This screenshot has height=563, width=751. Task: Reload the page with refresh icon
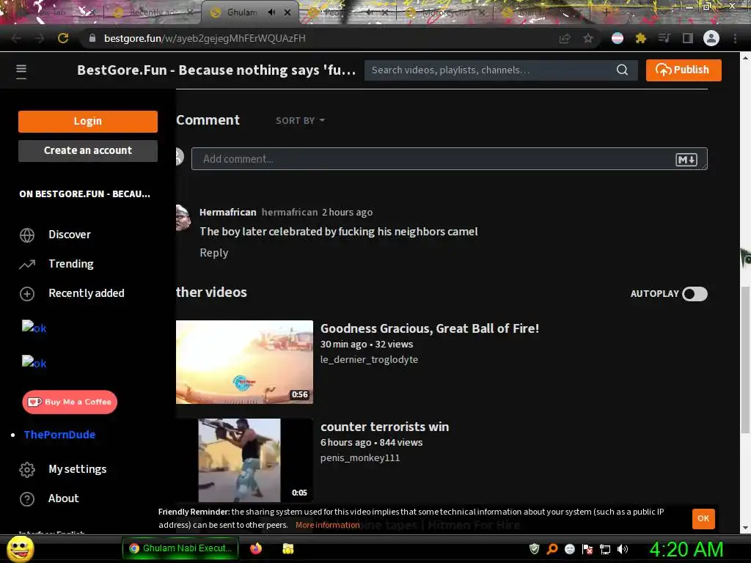63,38
